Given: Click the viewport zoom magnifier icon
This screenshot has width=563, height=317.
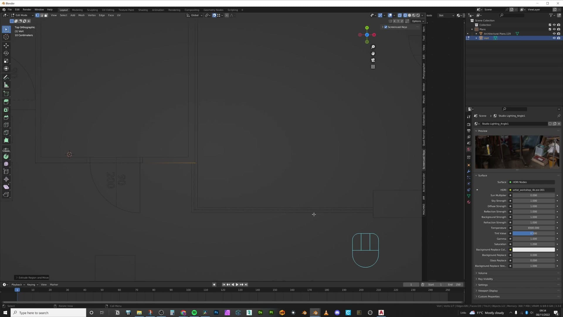Looking at the screenshot, I should tap(373, 47).
